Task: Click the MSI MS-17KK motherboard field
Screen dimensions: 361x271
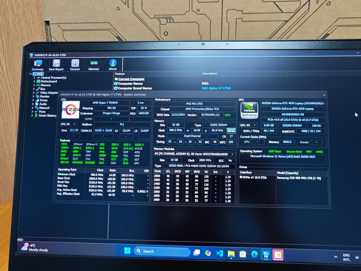Action: tap(195, 104)
